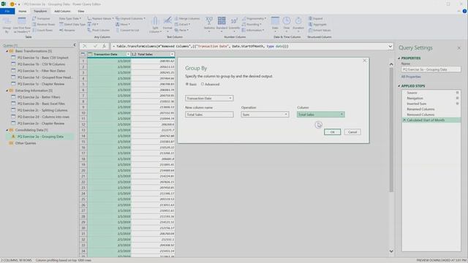468x263 pixels.
Task: Switch to the Transform ribbon tab
Action: [x=40, y=11]
